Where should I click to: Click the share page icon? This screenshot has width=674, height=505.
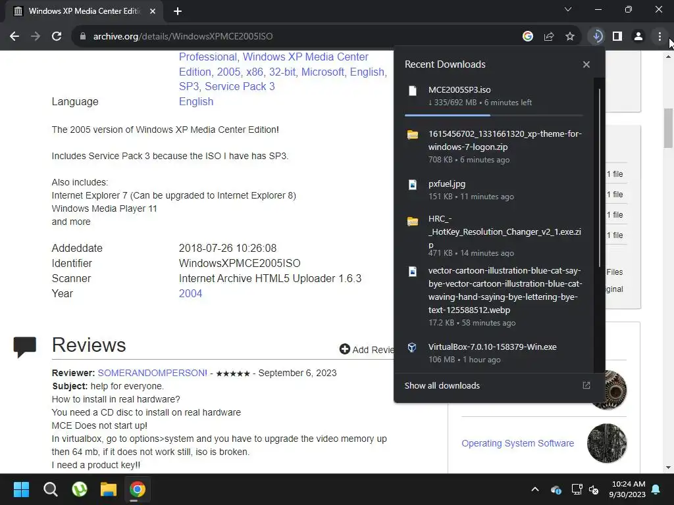point(549,37)
